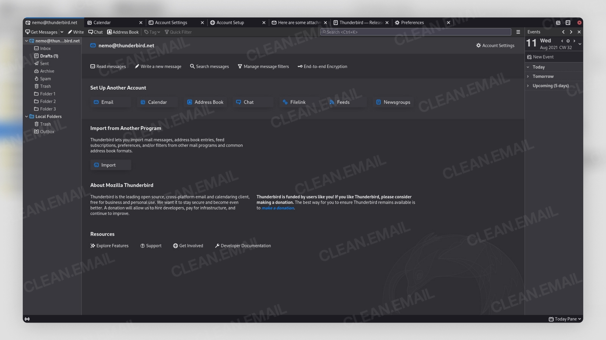Switch to the Calendar tab

(102, 22)
